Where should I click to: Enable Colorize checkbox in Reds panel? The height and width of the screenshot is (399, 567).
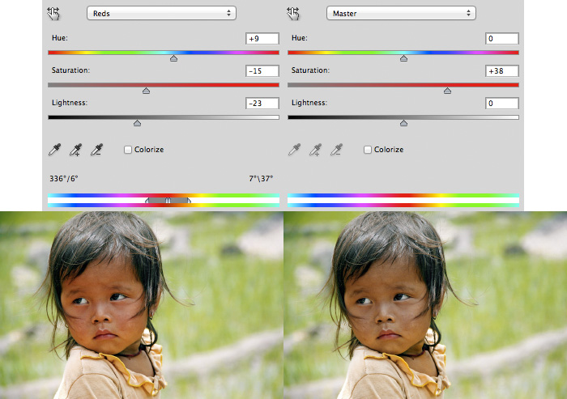128,150
